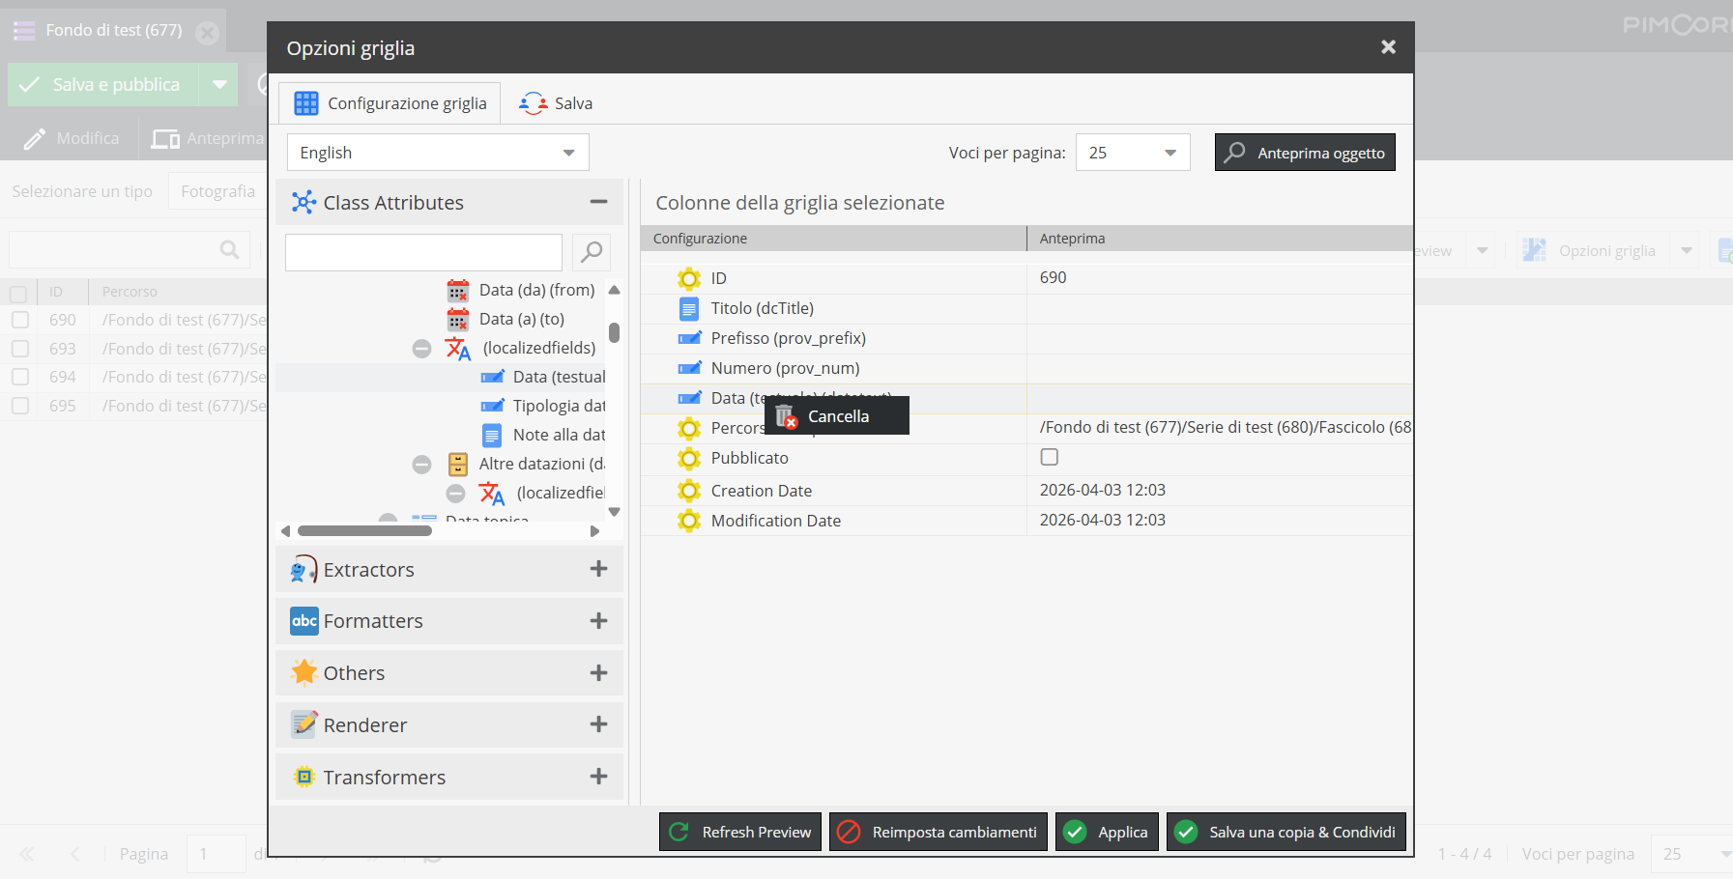The height and width of the screenshot is (879, 1733).
Task: Collapse the Altre datazioni tree node
Action: 421,465
